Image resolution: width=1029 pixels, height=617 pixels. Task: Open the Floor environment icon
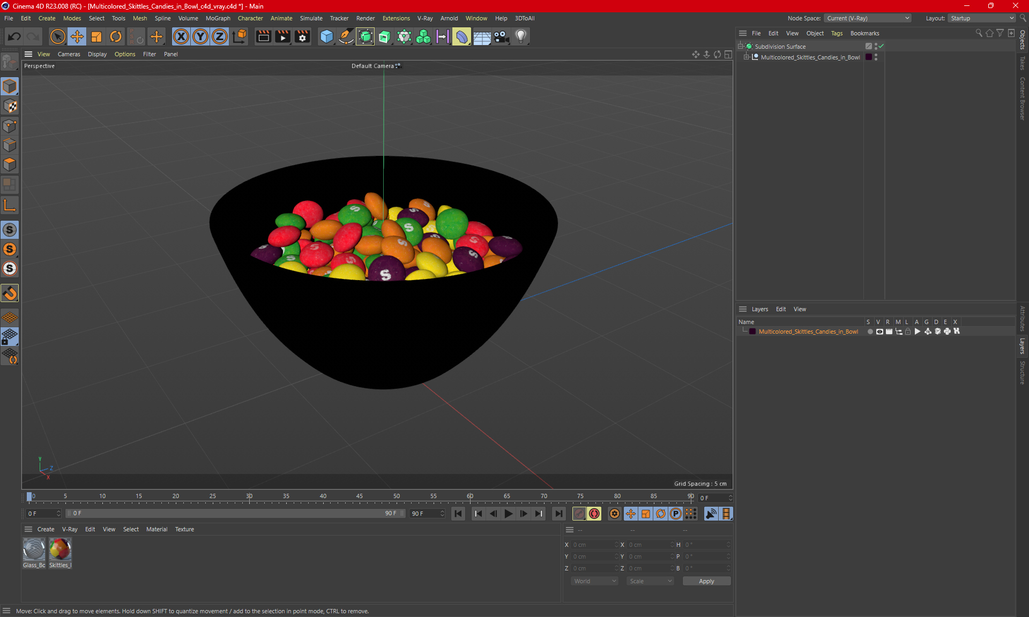(482, 36)
